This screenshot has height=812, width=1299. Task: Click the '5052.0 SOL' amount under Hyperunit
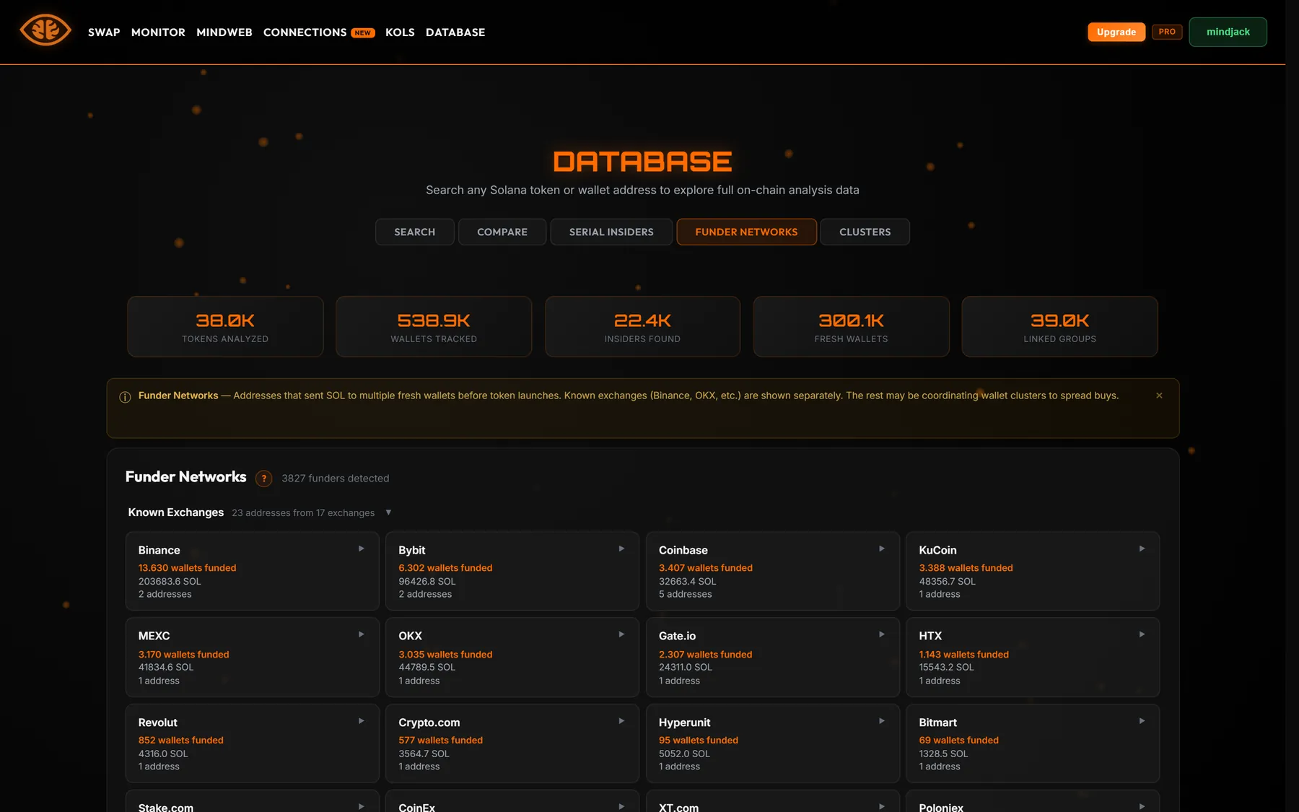pos(684,754)
